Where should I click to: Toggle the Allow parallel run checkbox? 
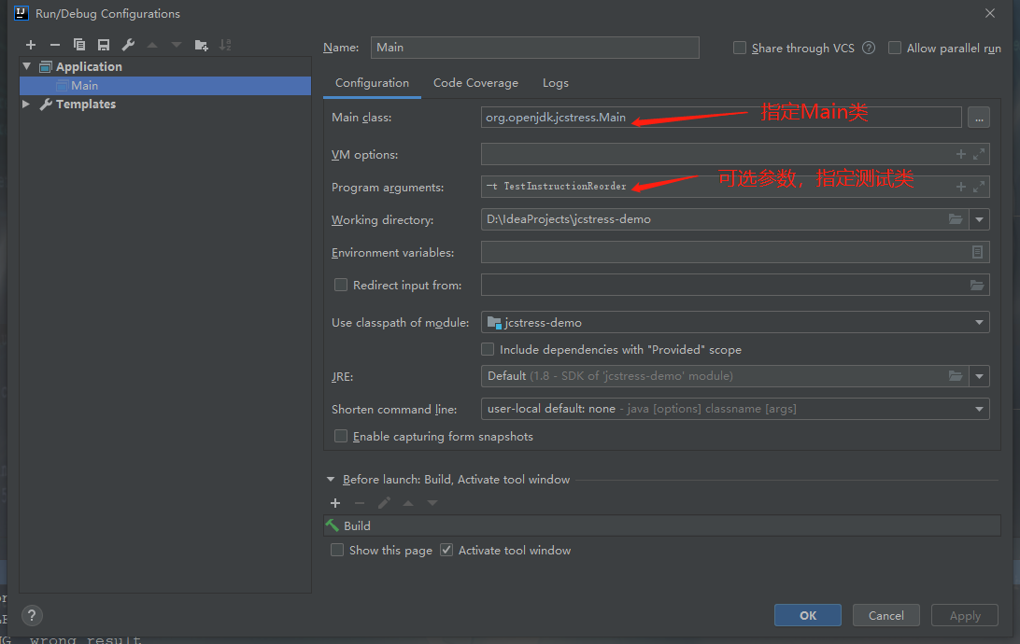(x=895, y=48)
